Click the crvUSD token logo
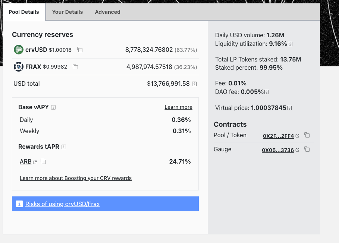Image resolution: width=339 pixels, height=243 pixels. [19, 50]
